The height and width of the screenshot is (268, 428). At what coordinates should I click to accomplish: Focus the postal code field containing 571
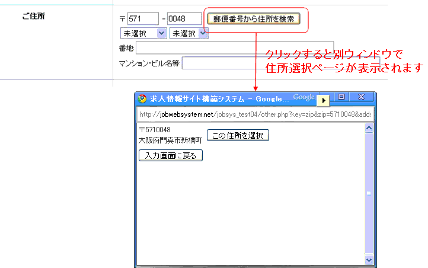143,19
